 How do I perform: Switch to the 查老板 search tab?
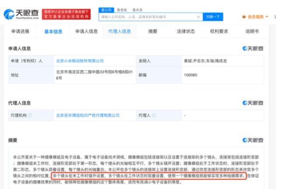[x=121, y=9]
